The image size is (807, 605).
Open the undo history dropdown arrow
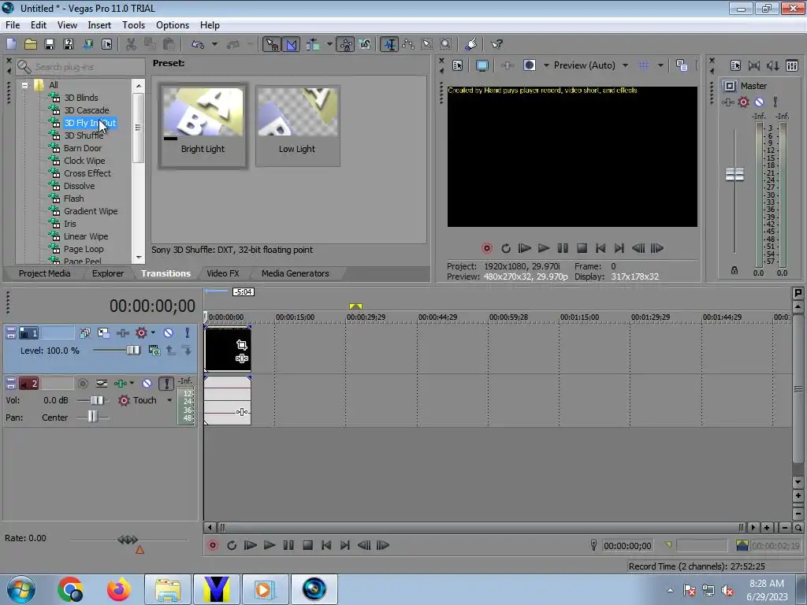coord(214,44)
